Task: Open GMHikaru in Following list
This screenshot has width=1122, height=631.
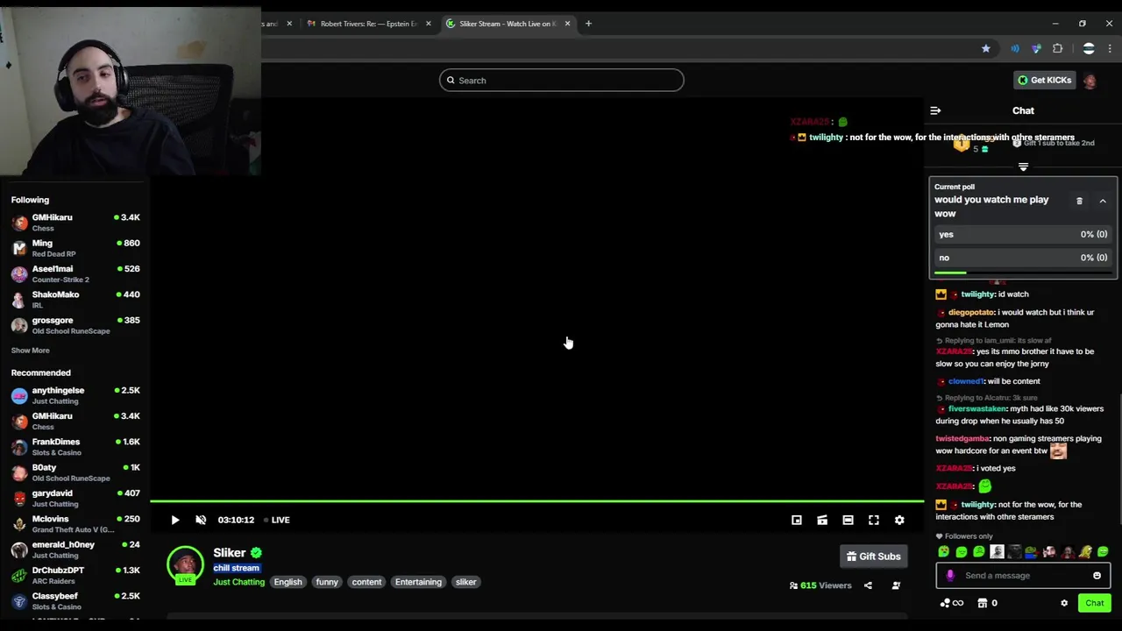Action: pos(75,223)
